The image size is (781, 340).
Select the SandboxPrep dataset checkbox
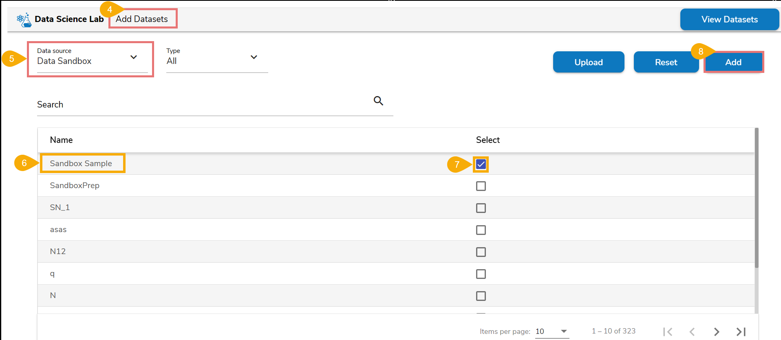(x=481, y=186)
